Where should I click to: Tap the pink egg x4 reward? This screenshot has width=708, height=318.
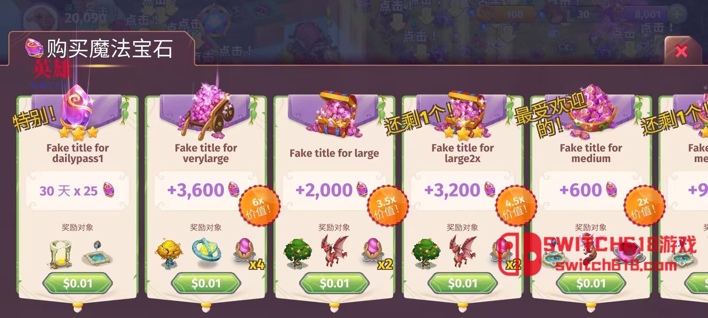(247, 254)
